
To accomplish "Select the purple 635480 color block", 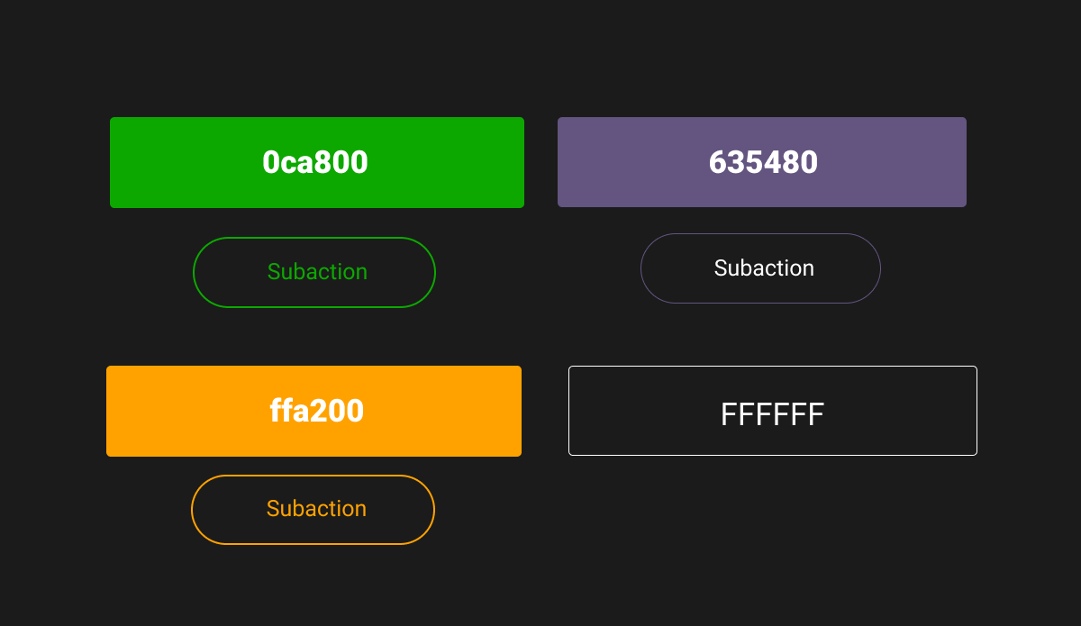I will [x=762, y=162].
